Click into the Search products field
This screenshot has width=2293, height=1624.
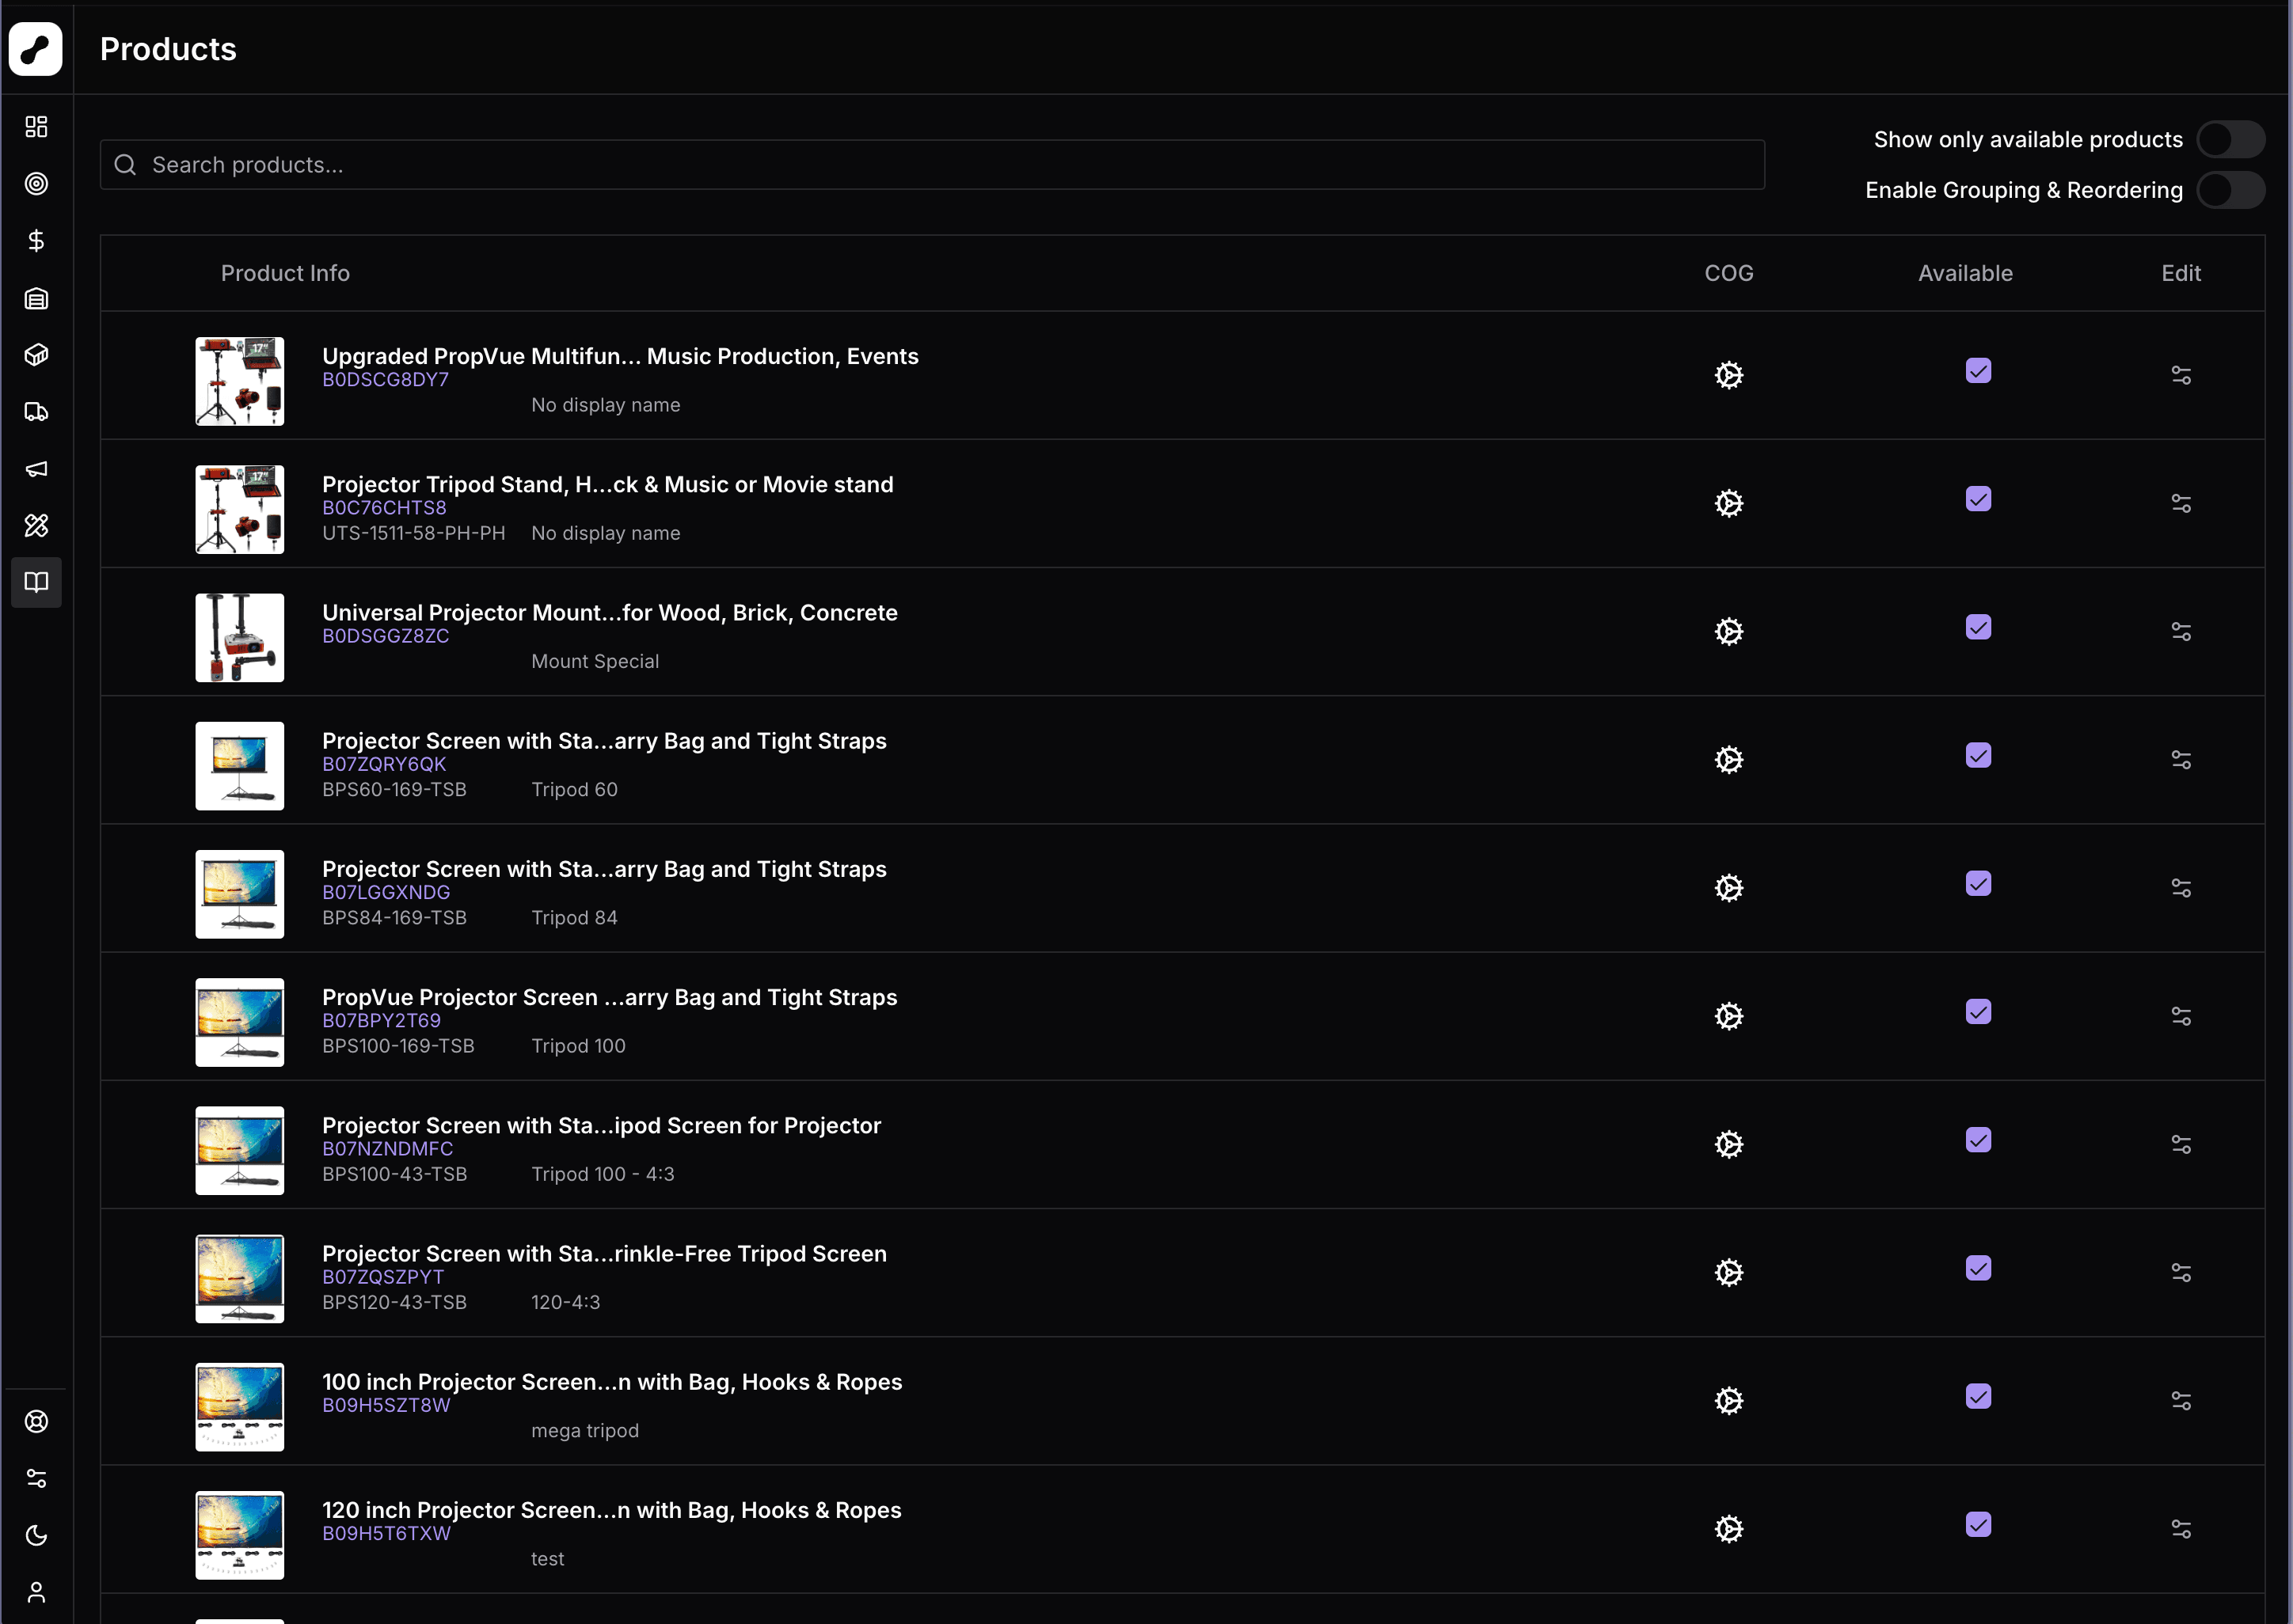[931, 164]
